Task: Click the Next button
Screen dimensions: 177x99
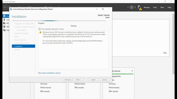Action: click(x=79, y=79)
